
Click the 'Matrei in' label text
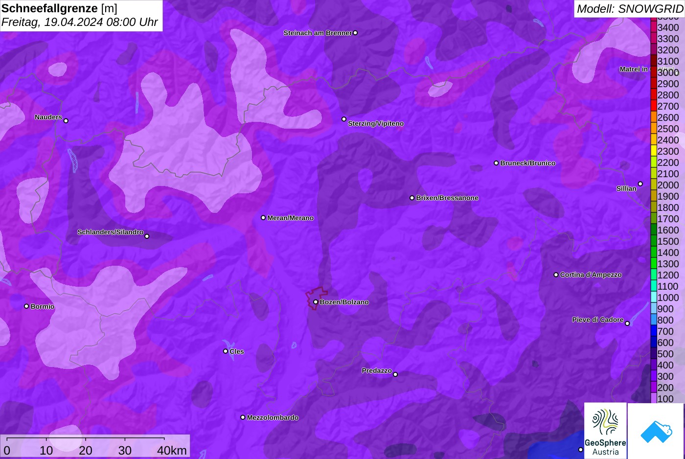[634, 69]
